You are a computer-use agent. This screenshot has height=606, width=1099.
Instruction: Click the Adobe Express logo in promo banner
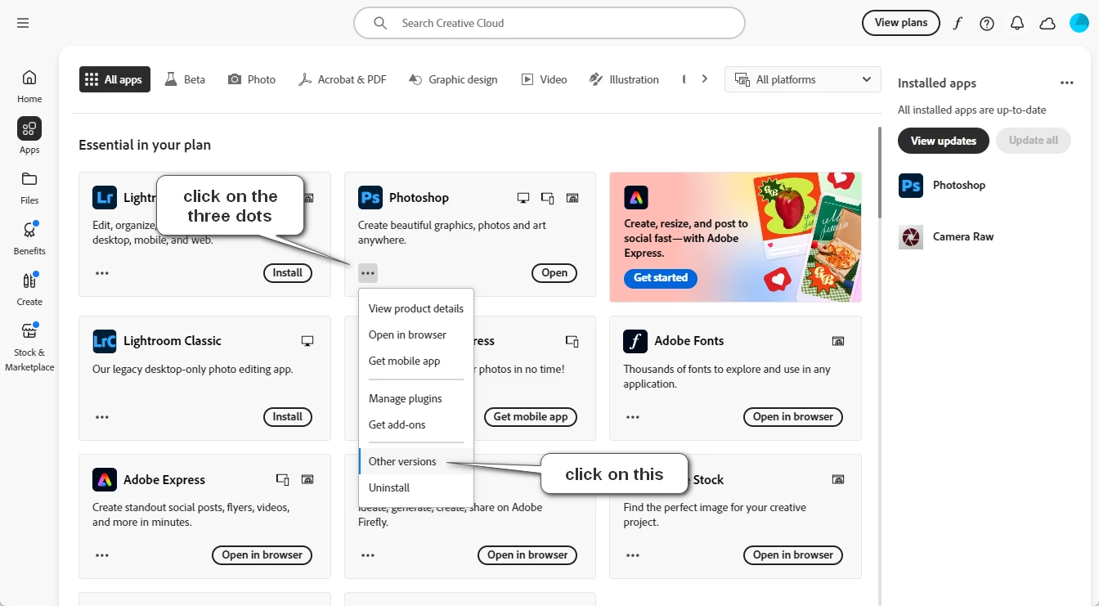(x=636, y=197)
